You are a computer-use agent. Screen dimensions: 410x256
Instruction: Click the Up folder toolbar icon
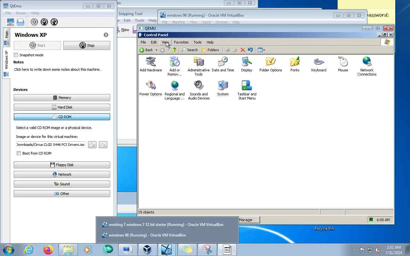(174, 50)
